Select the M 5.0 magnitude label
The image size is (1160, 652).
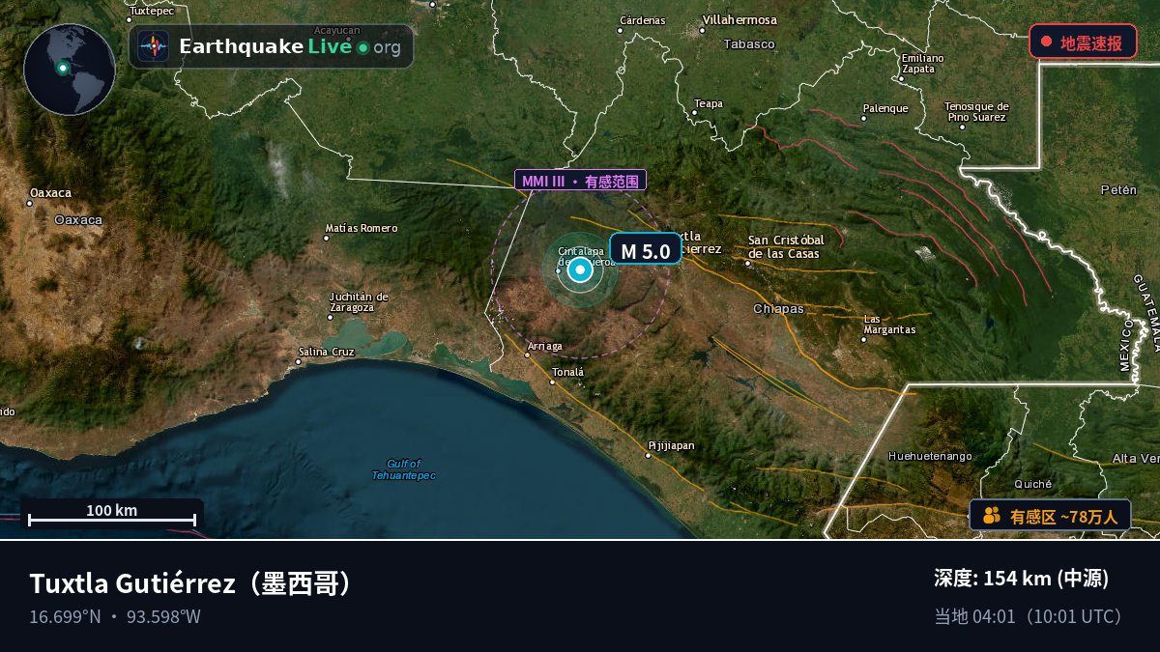click(x=645, y=251)
